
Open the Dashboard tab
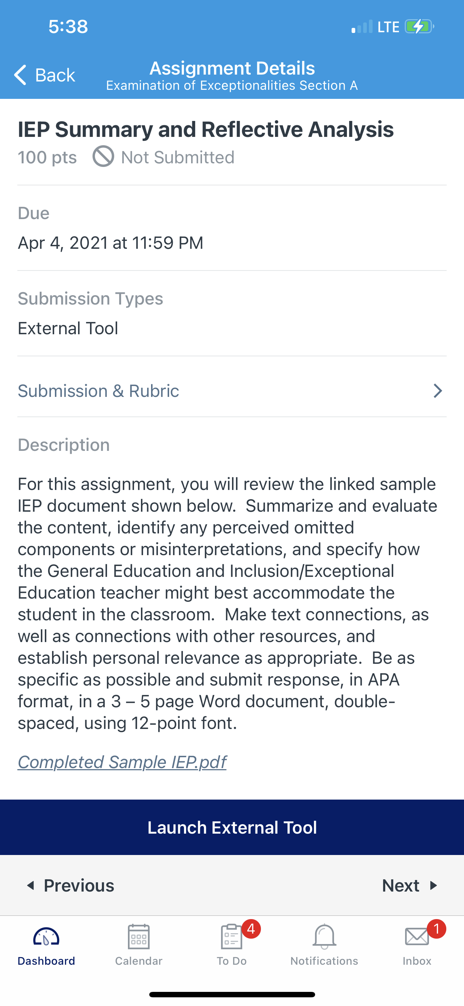(46, 945)
